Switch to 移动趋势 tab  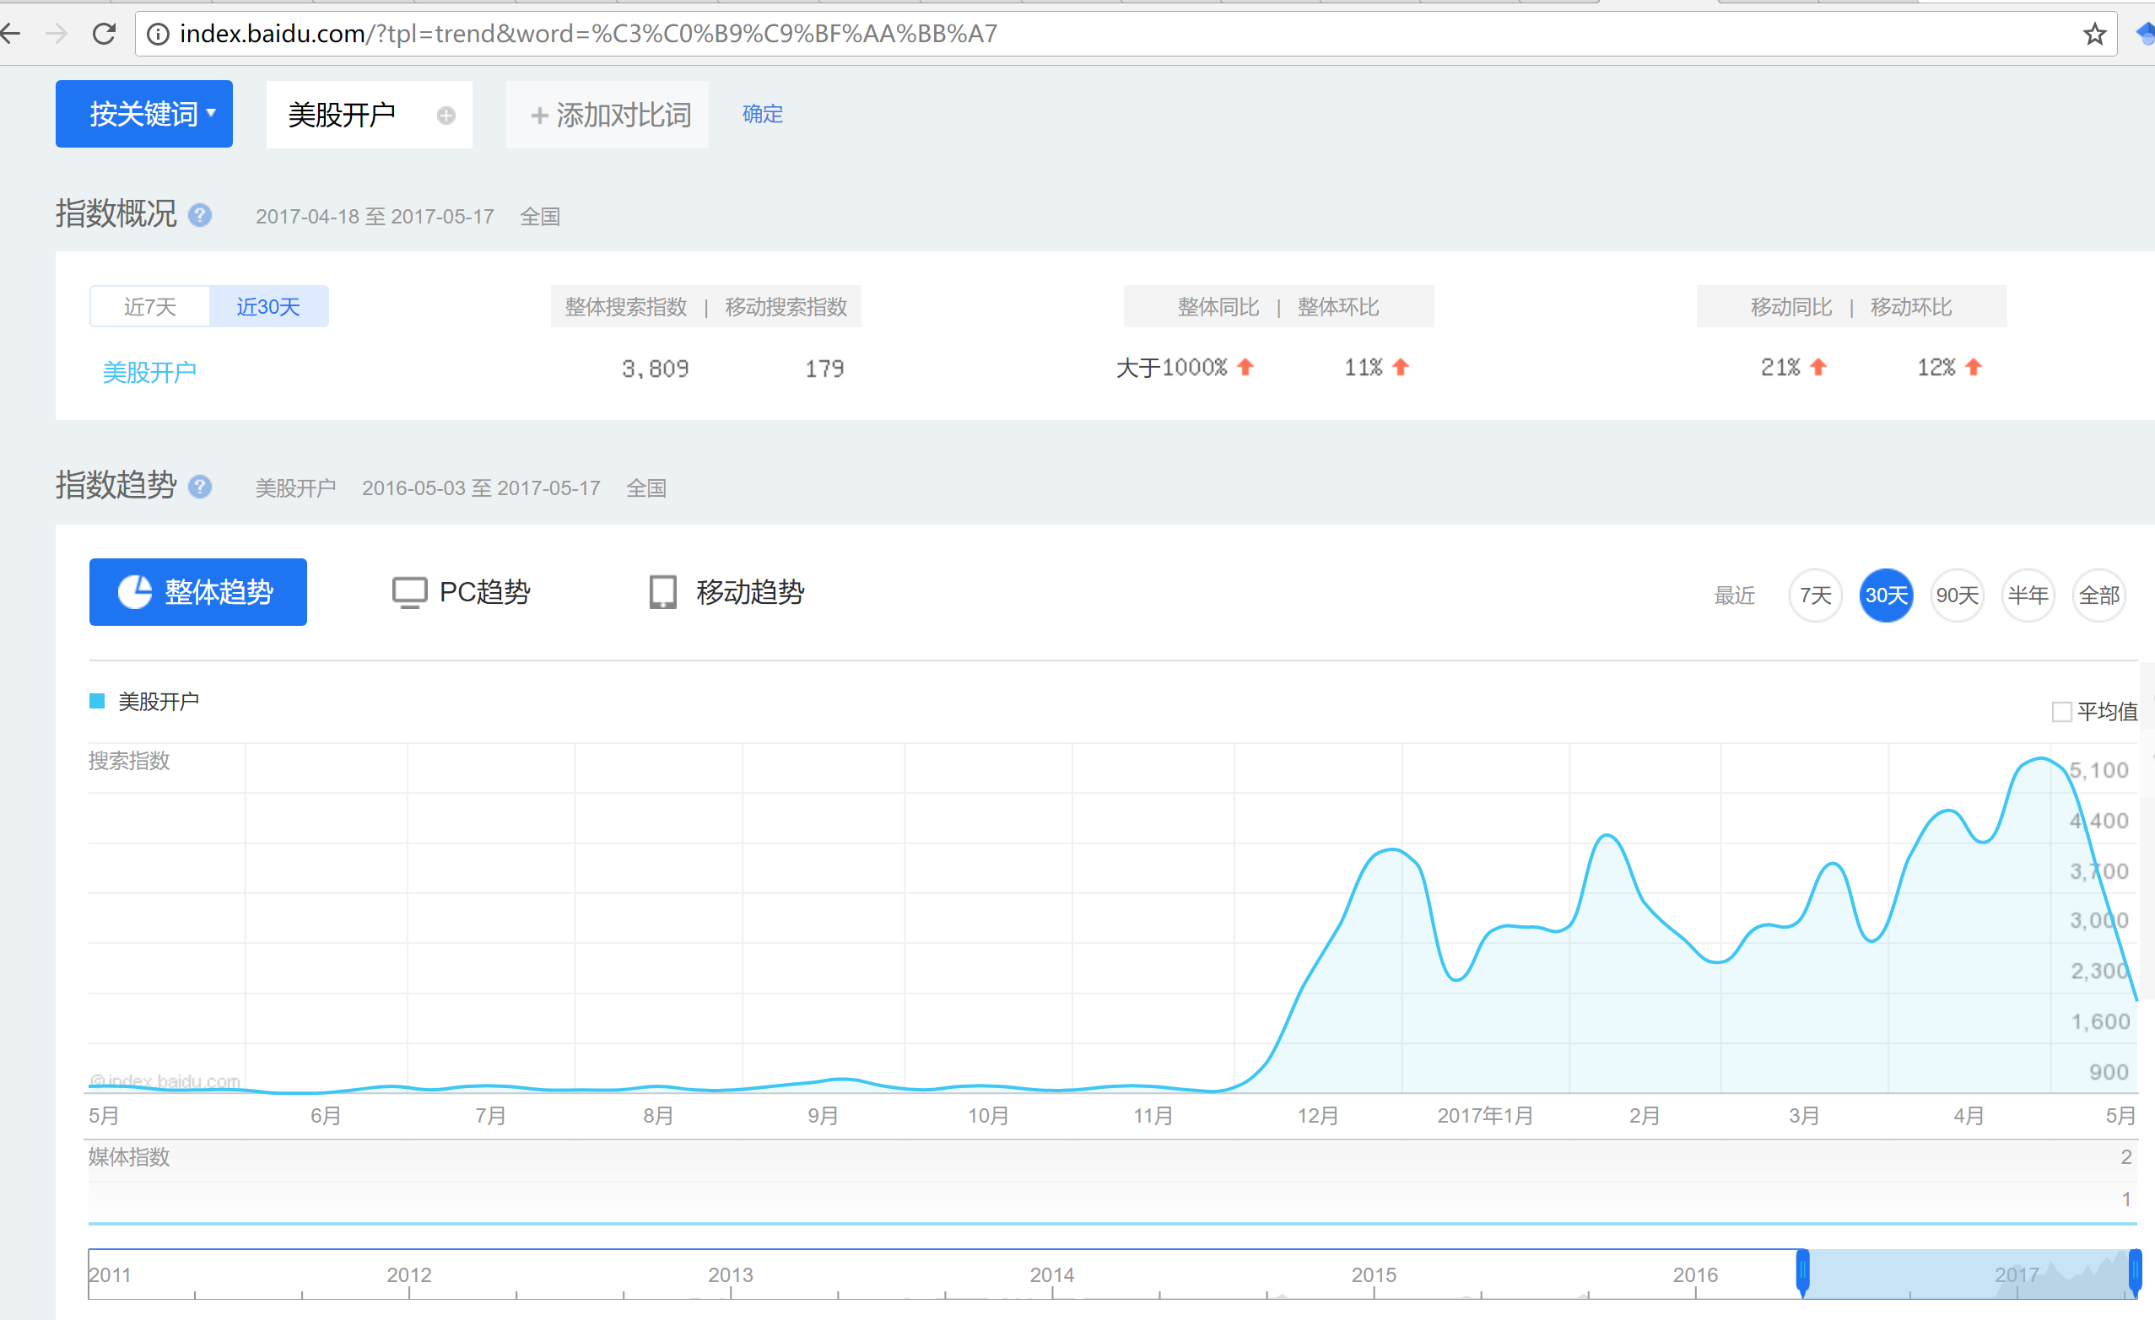(x=726, y=592)
